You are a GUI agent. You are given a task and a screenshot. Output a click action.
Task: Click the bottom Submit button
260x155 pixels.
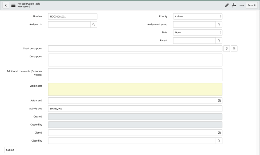click(x=10, y=150)
